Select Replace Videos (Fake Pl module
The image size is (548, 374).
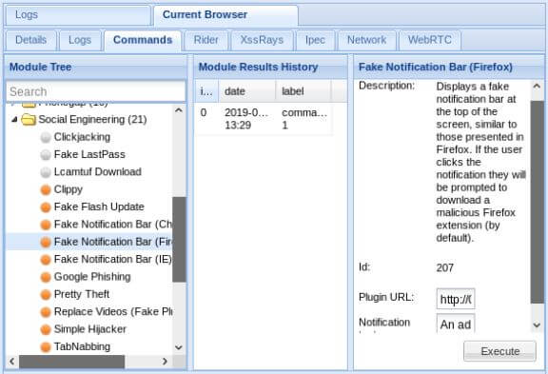click(113, 312)
